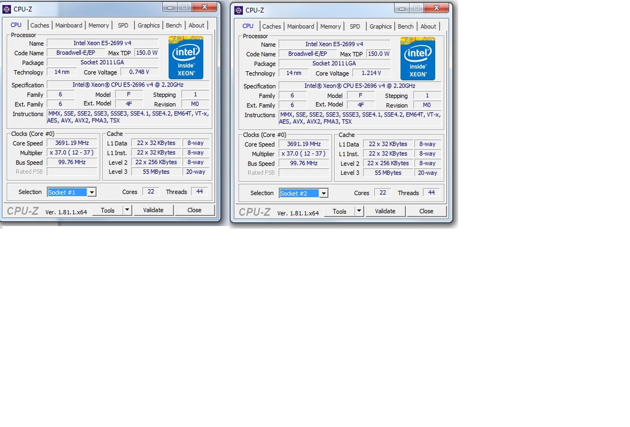Click Core Voltage value 0.748 V
The image size is (630, 427).
[x=139, y=72]
